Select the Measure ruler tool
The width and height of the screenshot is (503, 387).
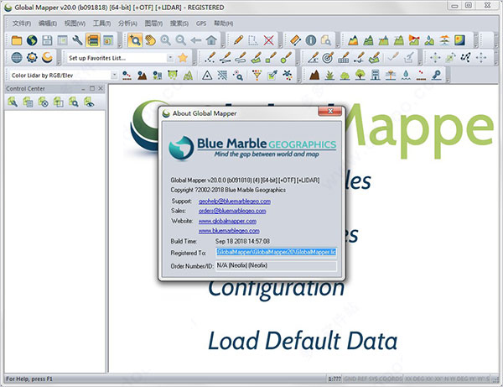point(295,40)
